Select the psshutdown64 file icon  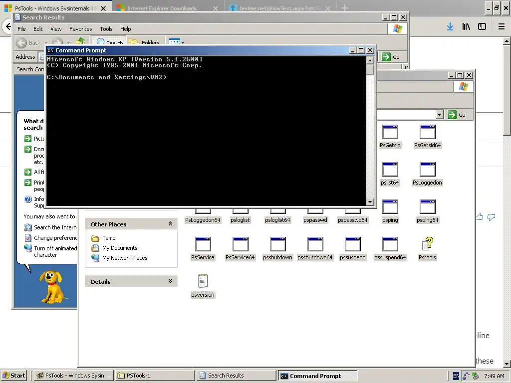pos(315,244)
